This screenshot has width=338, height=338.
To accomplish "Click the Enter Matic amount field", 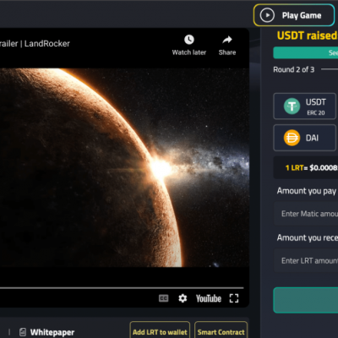I will pos(306,214).
